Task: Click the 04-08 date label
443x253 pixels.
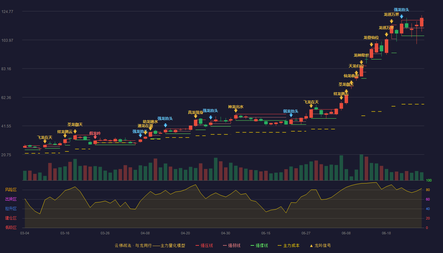Action: click(145, 233)
